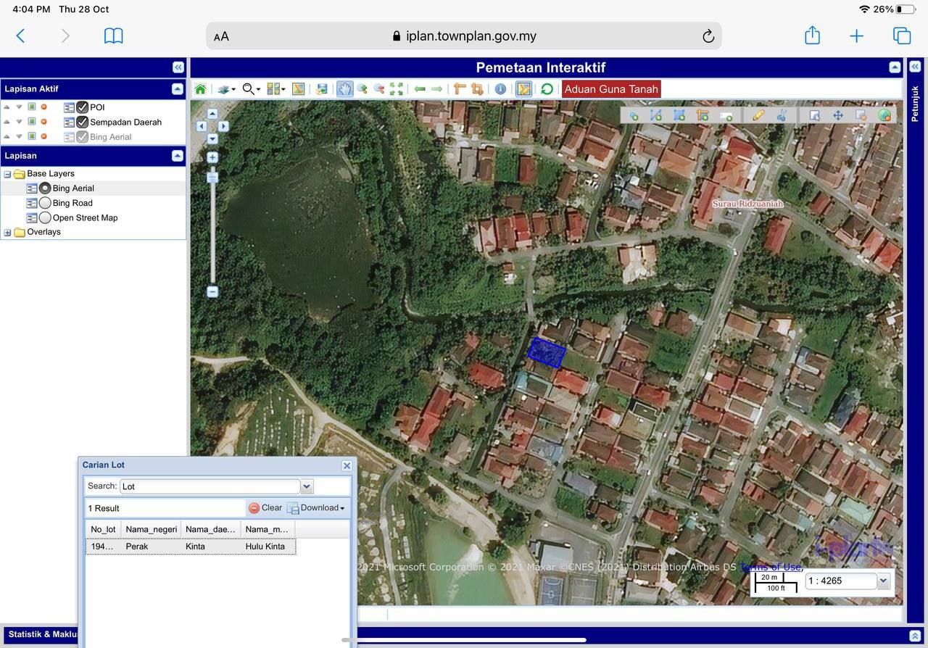
Task: Click the blue info identify tool
Action: point(500,89)
